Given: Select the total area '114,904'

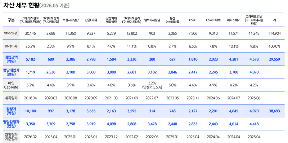Looking at the screenshot, I should point(274,33).
